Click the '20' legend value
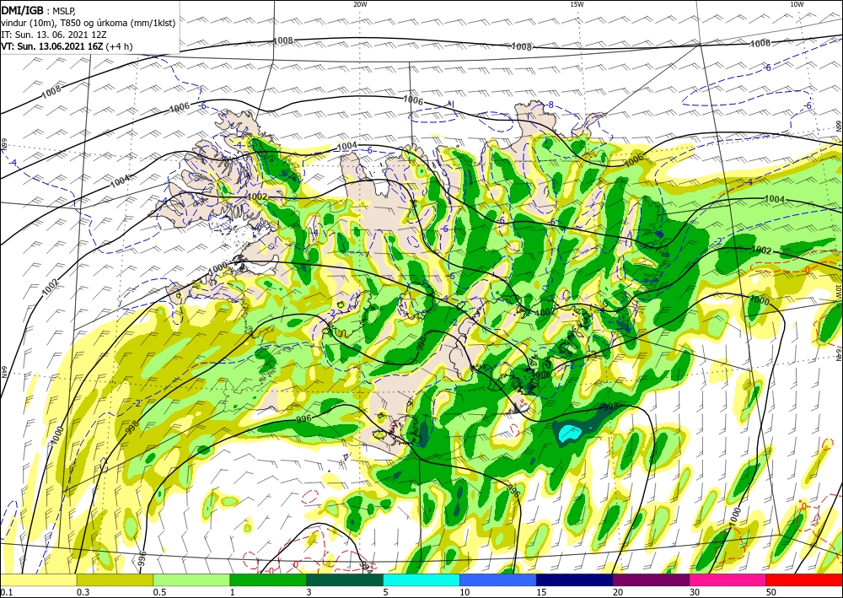Viewport: 843px width, 598px height. [x=618, y=592]
